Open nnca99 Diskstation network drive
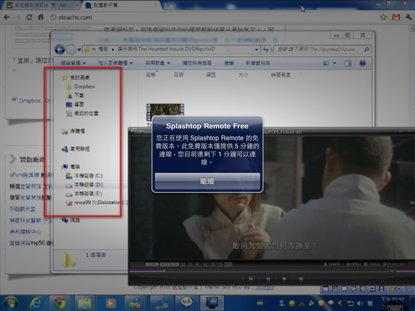The width and height of the screenshot is (415, 311). (x=97, y=202)
